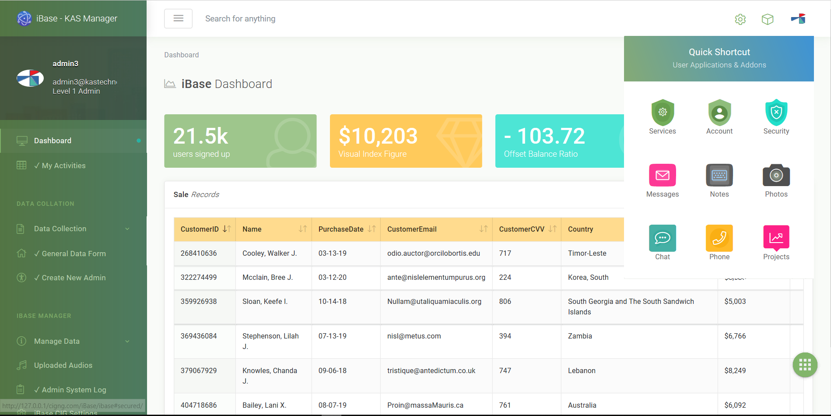Open the Phone shortcut icon
831x416 pixels.
(719, 238)
